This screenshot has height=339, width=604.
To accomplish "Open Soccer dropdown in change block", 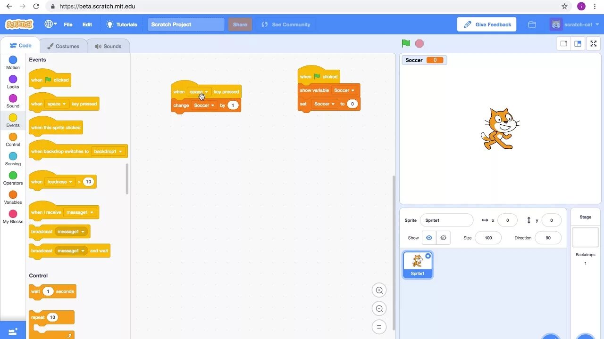I will (204, 105).
